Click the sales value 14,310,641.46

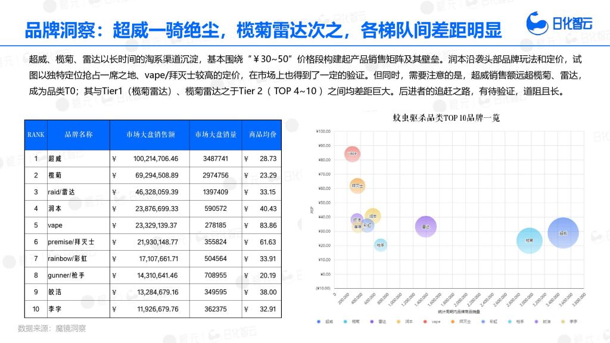coord(157,275)
